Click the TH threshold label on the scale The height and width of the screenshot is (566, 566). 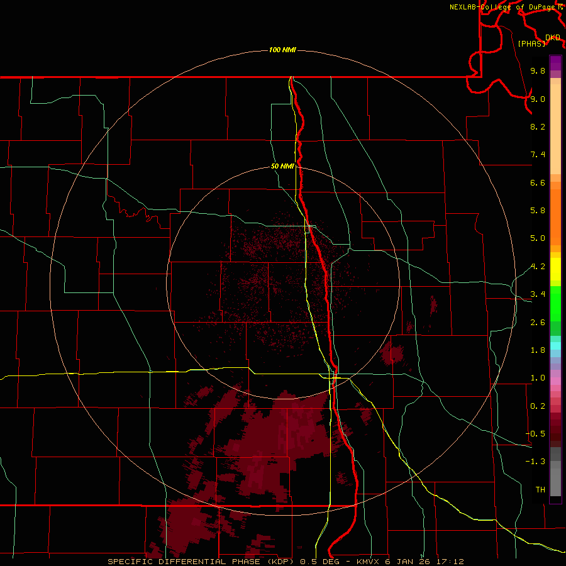coord(540,490)
